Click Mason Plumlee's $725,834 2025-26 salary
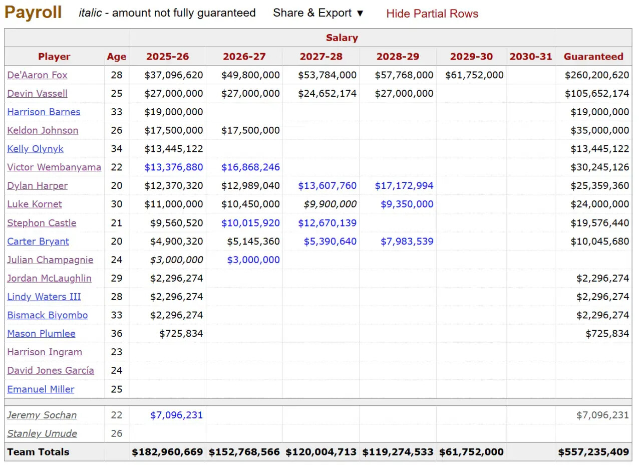This screenshot has height=470, width=641. coord(181,334)
